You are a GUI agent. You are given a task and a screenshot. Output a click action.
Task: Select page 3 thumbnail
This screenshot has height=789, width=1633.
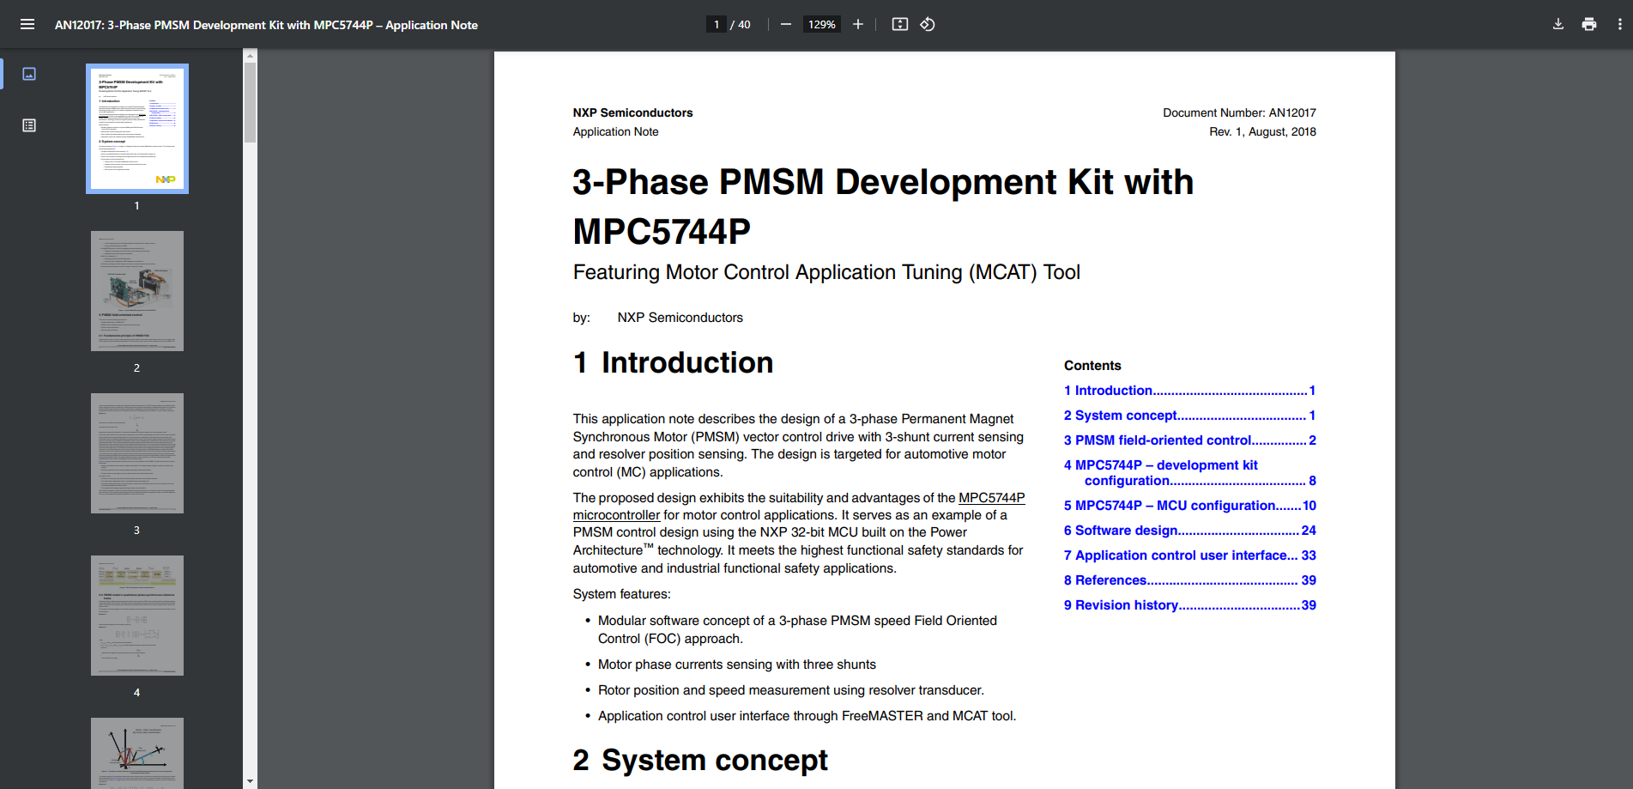click(x=137, y=453)
